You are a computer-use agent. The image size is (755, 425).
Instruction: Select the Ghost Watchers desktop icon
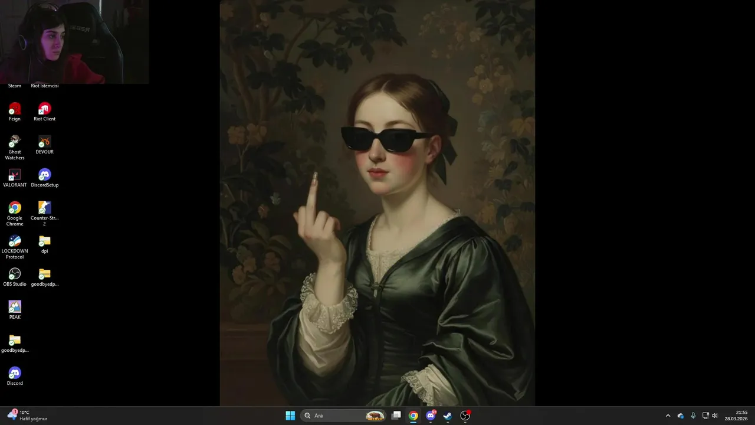pyautogui.click(x=15, y=148)
